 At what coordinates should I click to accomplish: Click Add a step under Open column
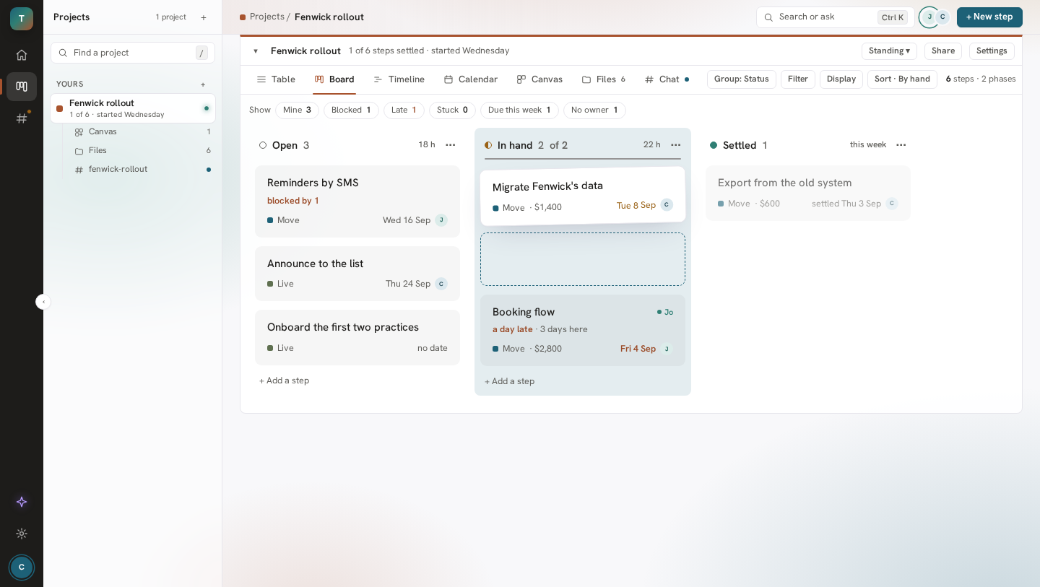tap(285, 381)
